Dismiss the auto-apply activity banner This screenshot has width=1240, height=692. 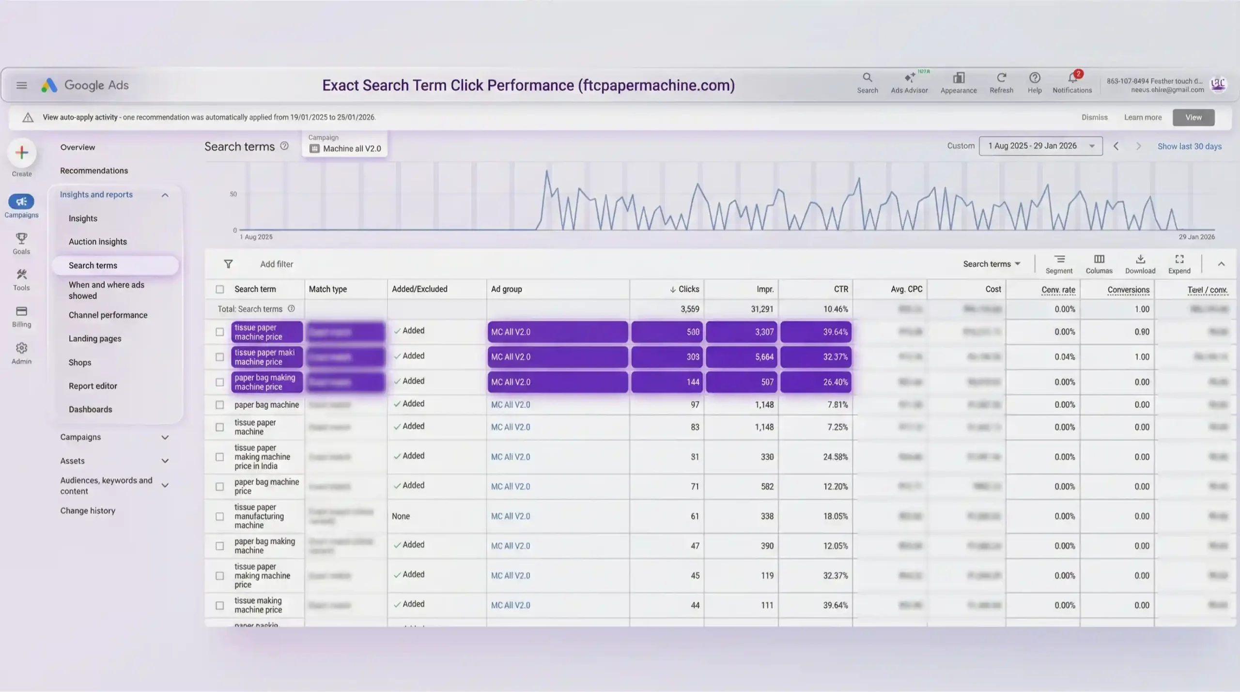click(x=1094, y=117)
